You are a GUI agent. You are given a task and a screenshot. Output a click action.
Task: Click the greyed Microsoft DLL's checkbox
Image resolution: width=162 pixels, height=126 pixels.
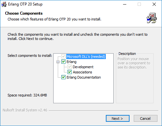pos(63,57)
